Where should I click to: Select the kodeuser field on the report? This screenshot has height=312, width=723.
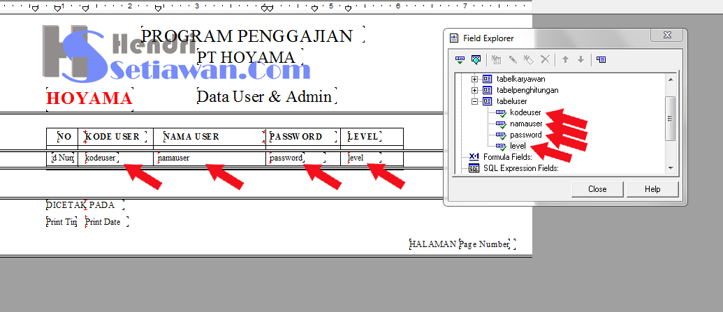[102, 158]
